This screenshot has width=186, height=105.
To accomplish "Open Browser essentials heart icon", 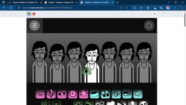I will click(161, 8).
